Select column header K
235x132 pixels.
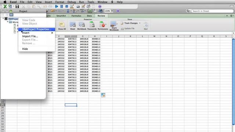[131, 36]
